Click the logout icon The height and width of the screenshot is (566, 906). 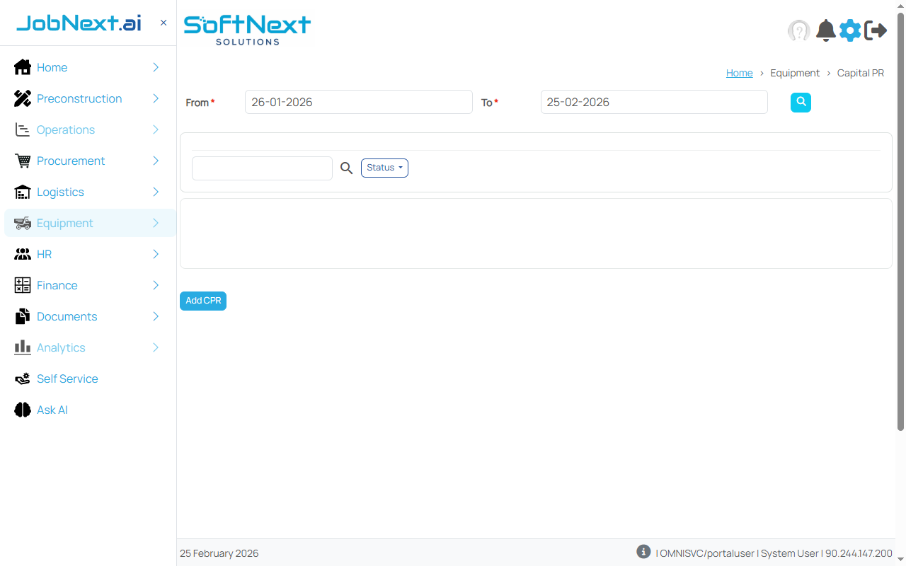pos(876,30)
